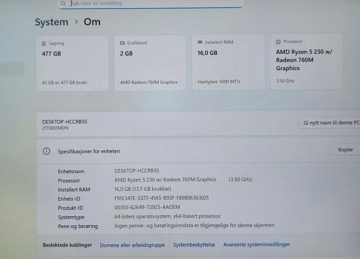This screenshot has width=360, height=259.
Task: Click 'Gi nytt navn til denne PC' button
Action: click(x=331, y=123)
